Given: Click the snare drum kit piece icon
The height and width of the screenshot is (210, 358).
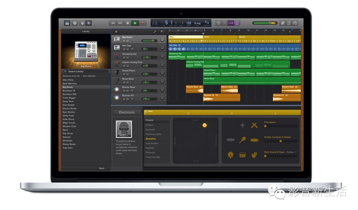Looking at the screenshot, I should [x=242, y=155].
